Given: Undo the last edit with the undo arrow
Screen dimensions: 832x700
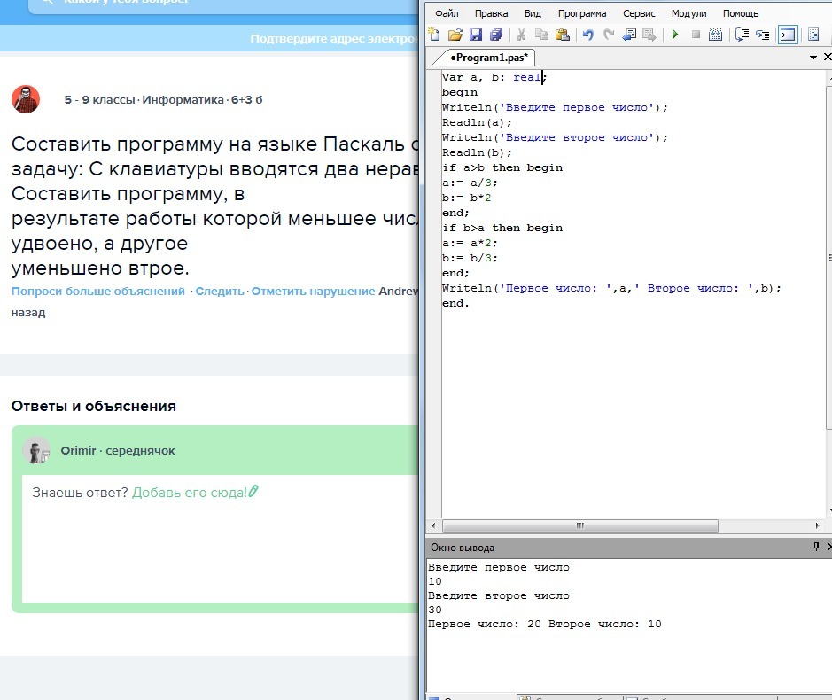Looking at the screenshot, I should [587, 35].
